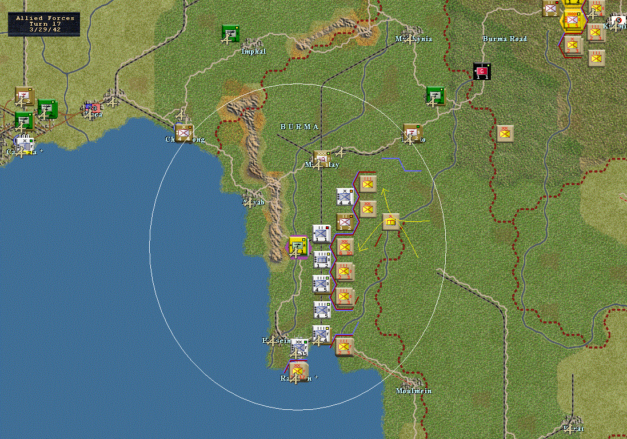Click the 'Turn 17' text in info box
The image size is (627, 439).
coord(45,23)
